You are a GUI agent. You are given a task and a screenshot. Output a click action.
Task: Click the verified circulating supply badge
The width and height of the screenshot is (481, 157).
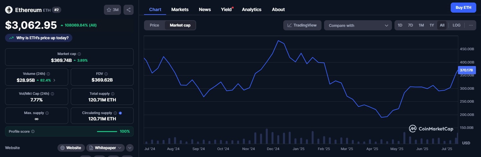coord(120,113)
